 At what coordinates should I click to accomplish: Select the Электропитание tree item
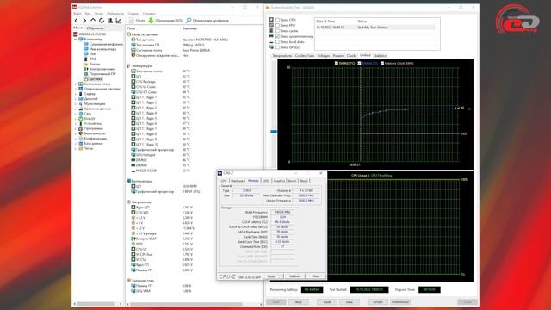(100, 69)
